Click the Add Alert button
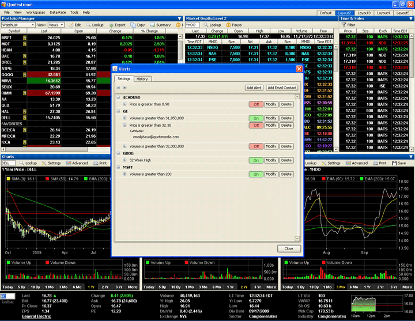This screenshot has width=415, height=321. [x=254, y=88]
